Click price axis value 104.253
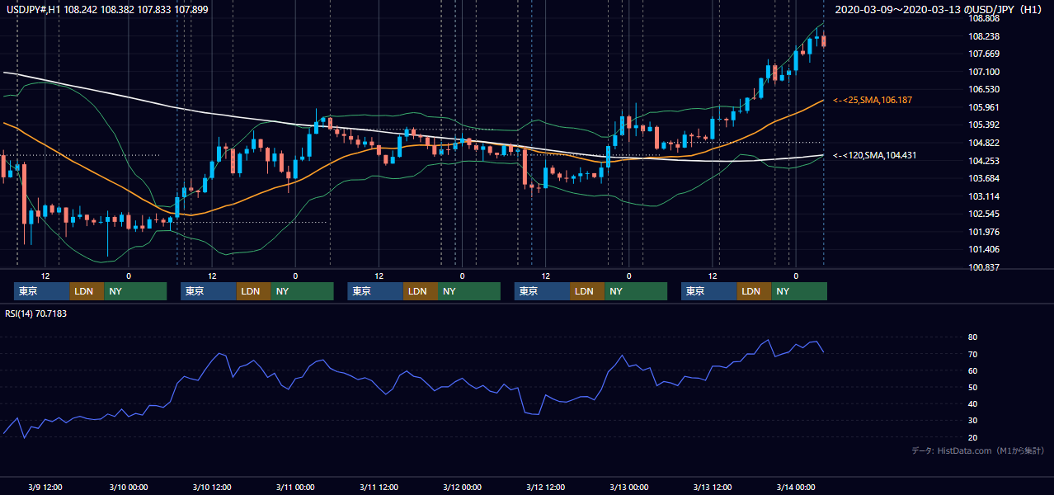This screenshot has height=495, width=1054. point(984,161)
